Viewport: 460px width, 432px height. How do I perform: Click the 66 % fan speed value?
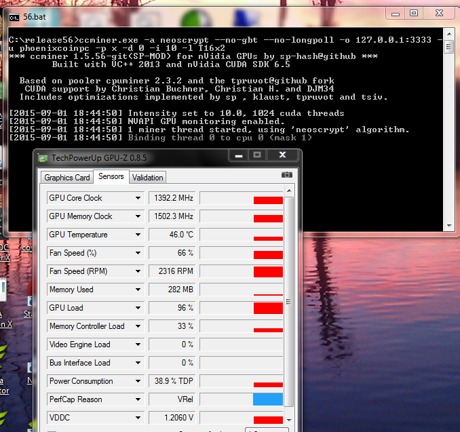pos(172,253)
